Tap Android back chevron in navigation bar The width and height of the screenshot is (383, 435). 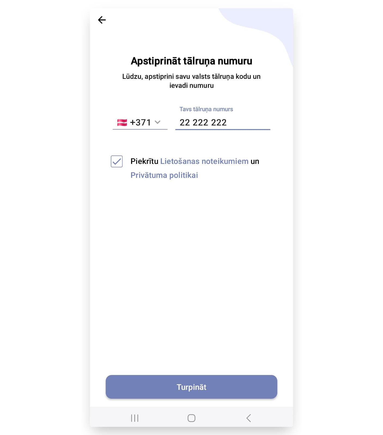pos(248,418)
